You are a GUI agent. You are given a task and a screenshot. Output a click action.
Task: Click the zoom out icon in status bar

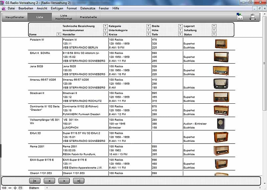click(x=10, y=188)
